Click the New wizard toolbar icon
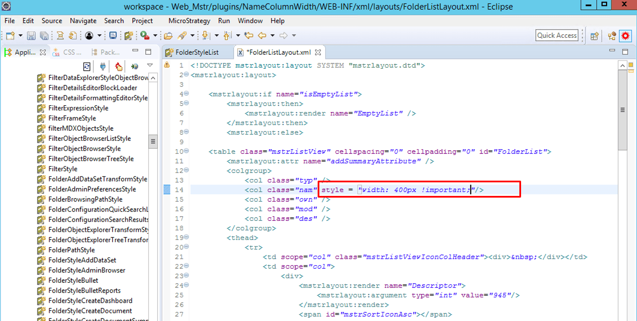637x321 pixels. (10, 36)
